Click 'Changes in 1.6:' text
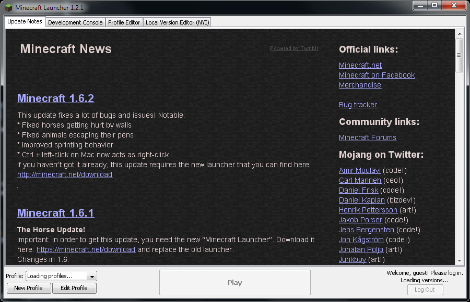 [43, 259]
